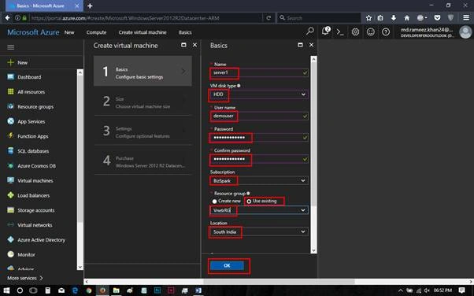Open Dashboard from sidebar

29,77
